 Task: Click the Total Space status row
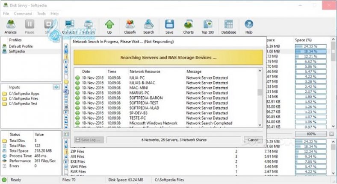pos(31,151)
